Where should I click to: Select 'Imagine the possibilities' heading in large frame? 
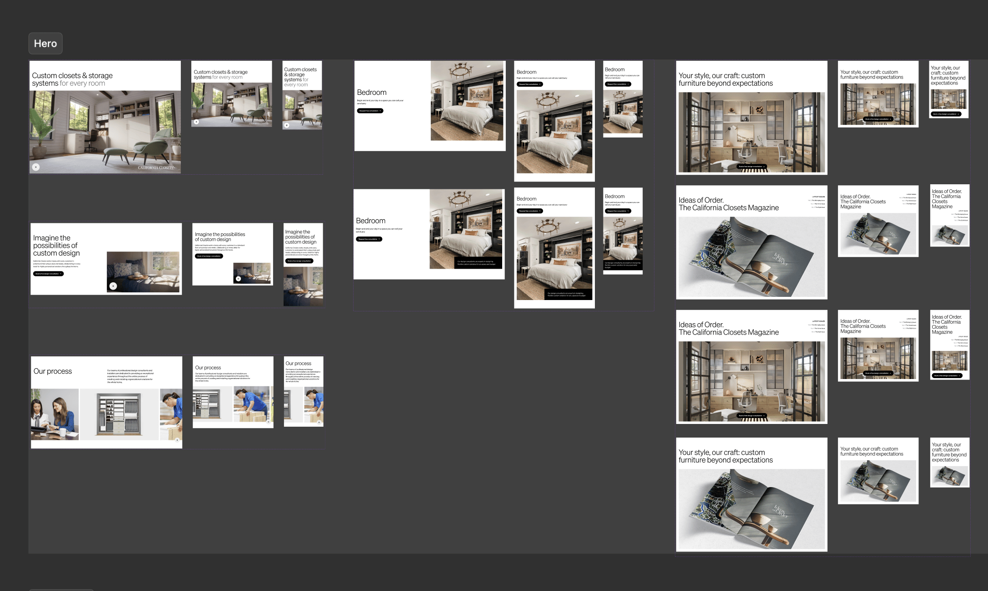(56, 246)
